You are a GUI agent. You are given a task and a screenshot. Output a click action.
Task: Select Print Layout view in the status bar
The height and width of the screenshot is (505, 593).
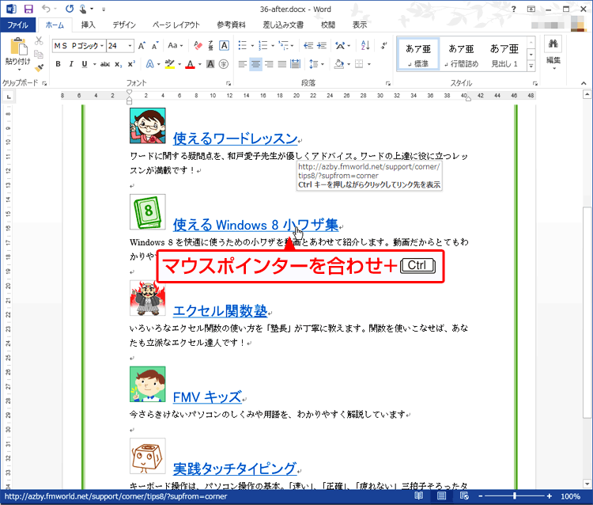(441, 496)
